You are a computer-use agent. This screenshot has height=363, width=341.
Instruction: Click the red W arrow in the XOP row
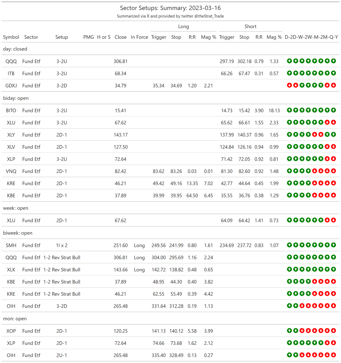pos(302,331)
